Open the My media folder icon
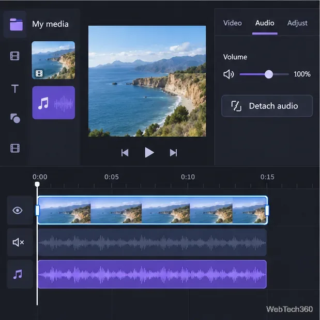Image resolution: width=320 pixels, height=320 pixels. [16, 24]
